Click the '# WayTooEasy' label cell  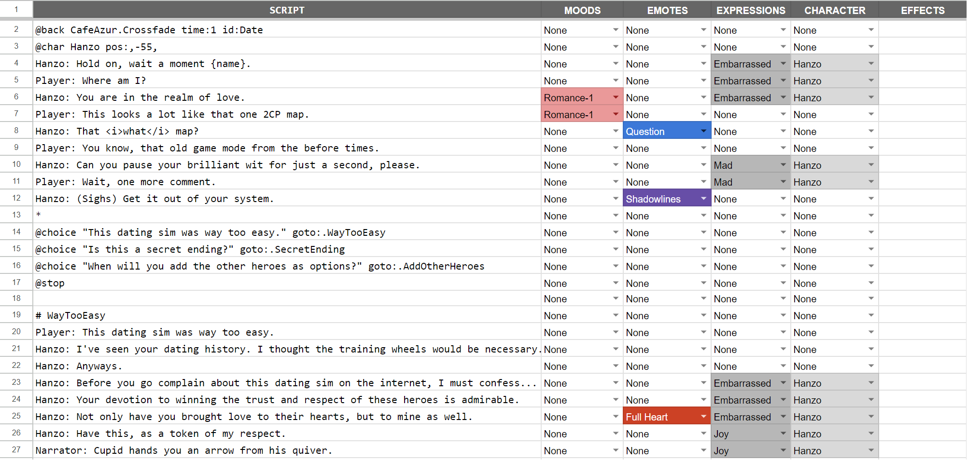point(287,315)
